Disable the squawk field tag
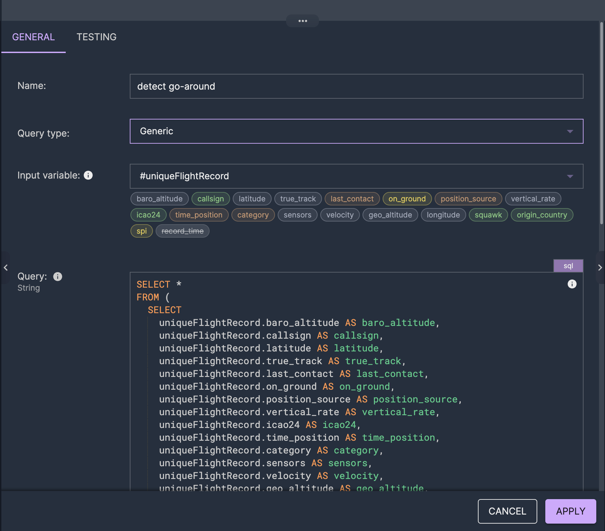Image resolution: width=605 pixels, height=531 pixels. click(x=488, y=215)
